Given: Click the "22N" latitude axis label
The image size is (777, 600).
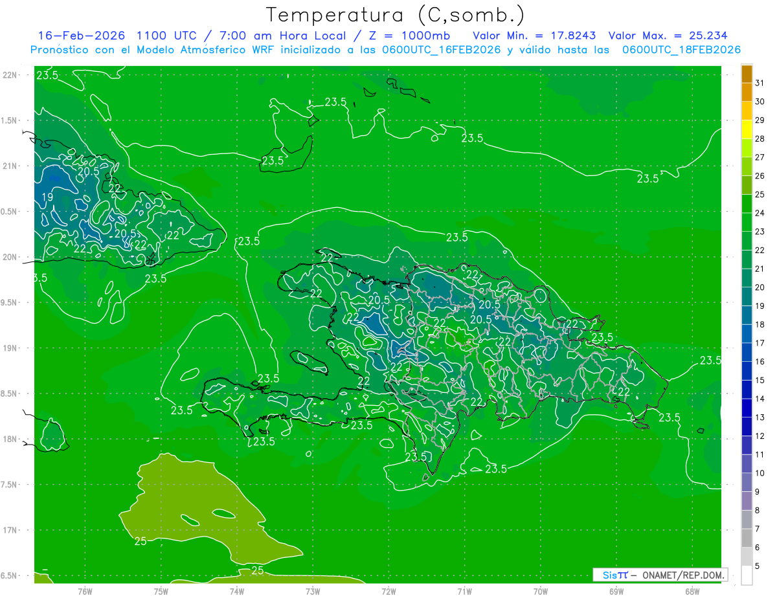Looking at the screenshot, I should click(10, 75).
